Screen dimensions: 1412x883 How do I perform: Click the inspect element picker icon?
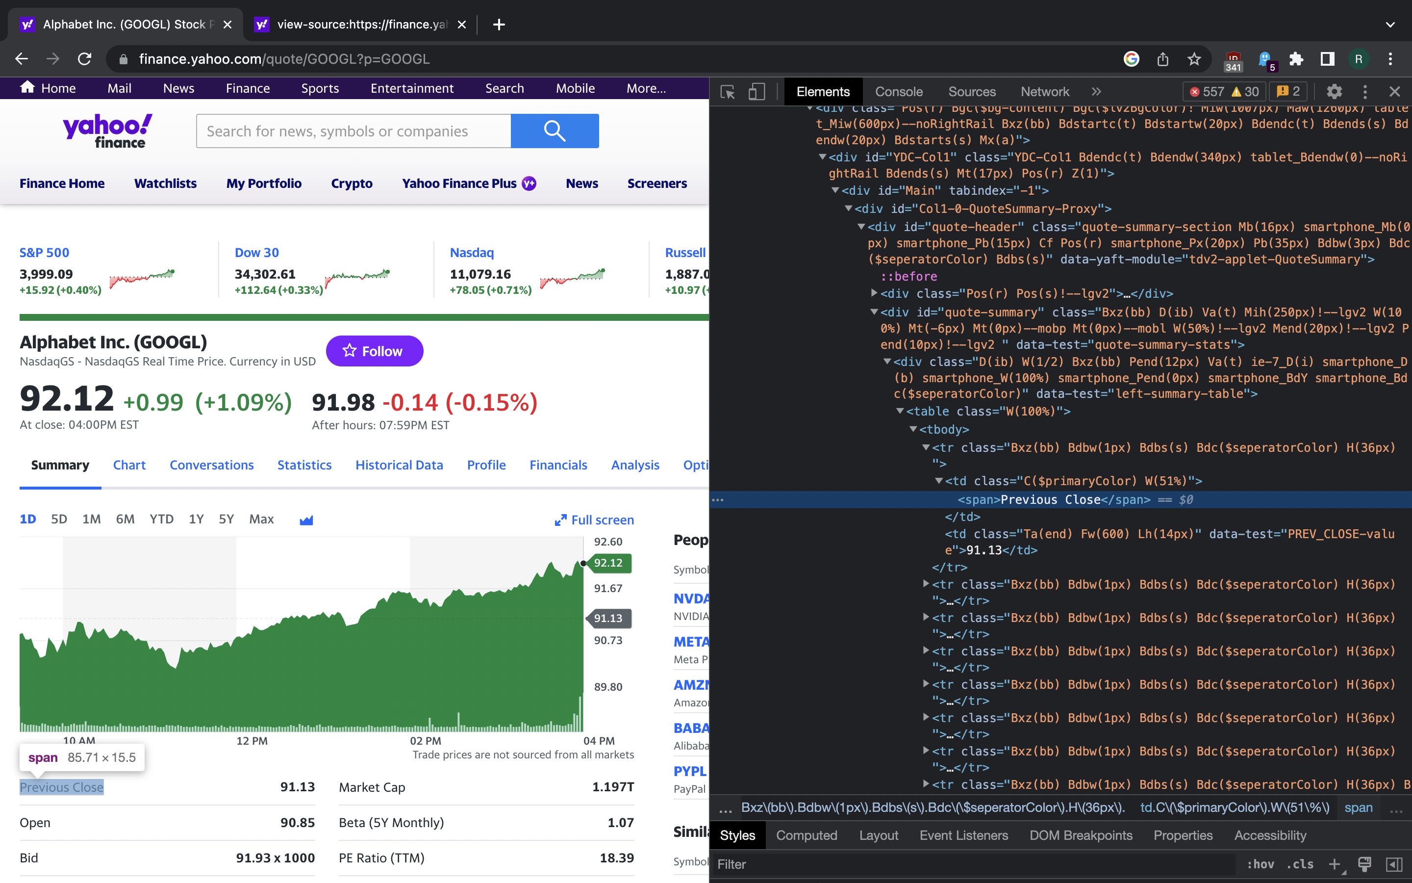tap(728, 92)
